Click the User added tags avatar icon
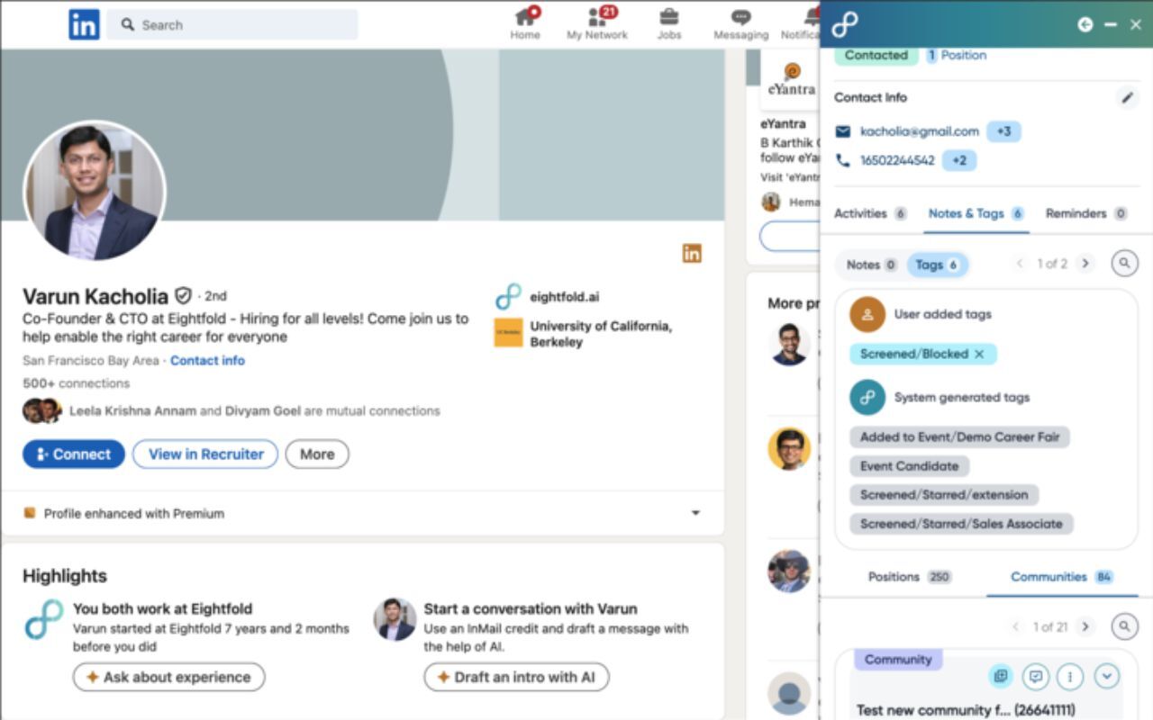1153x720 pixels. click(x=867, y=314)
